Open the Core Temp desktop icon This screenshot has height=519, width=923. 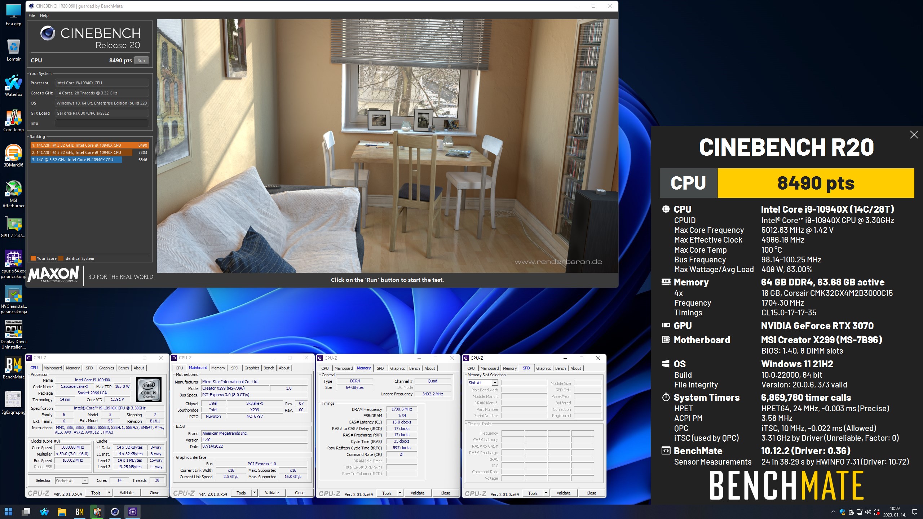(x=13, y=120)
